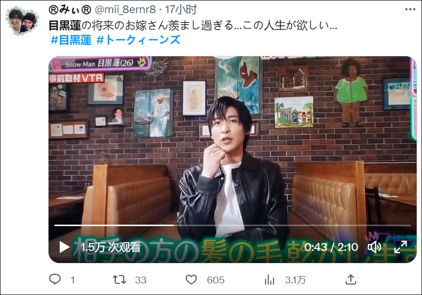Share the tweet with upload icon
422x295 pixels.
coord(351,279)
